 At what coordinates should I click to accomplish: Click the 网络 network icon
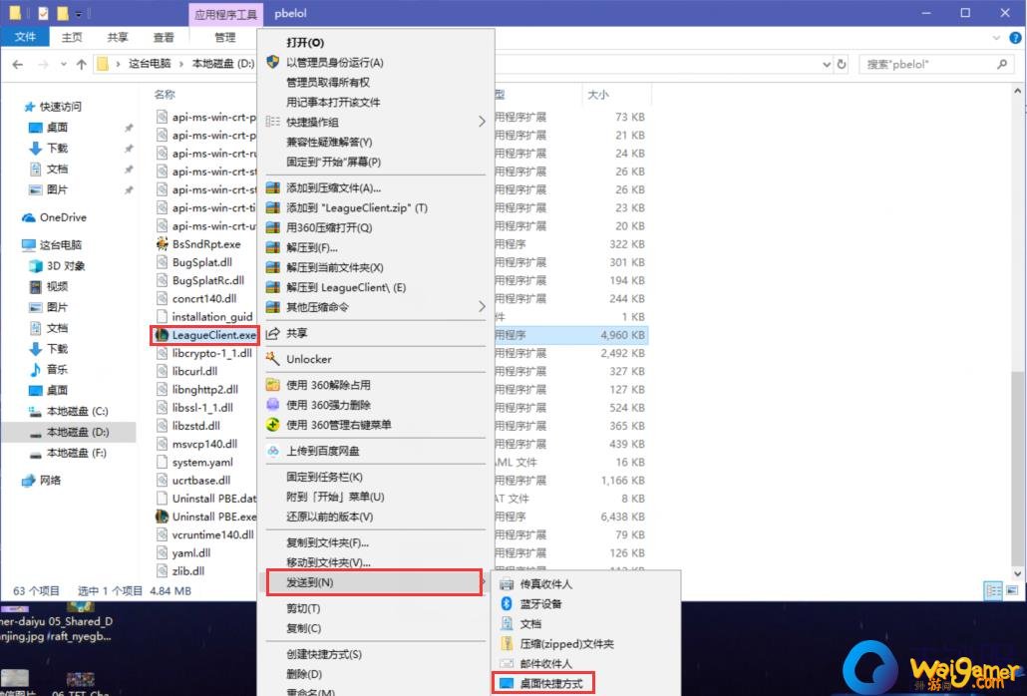[x=28, y=480]
